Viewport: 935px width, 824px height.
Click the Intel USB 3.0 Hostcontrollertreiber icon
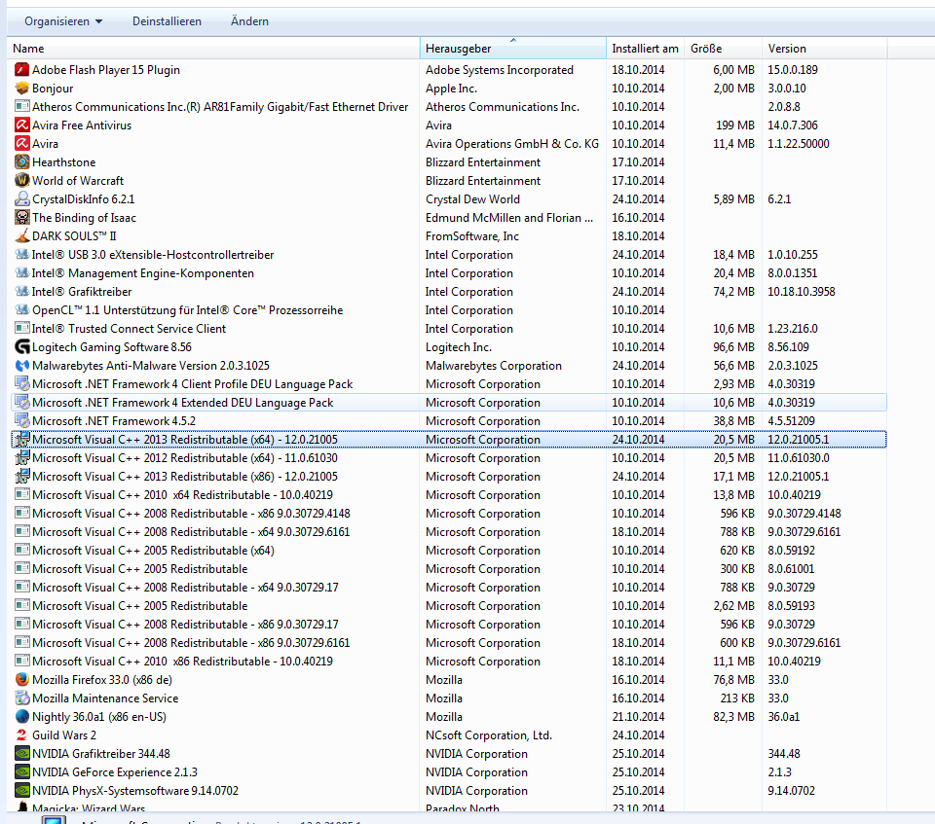point(22,255)
